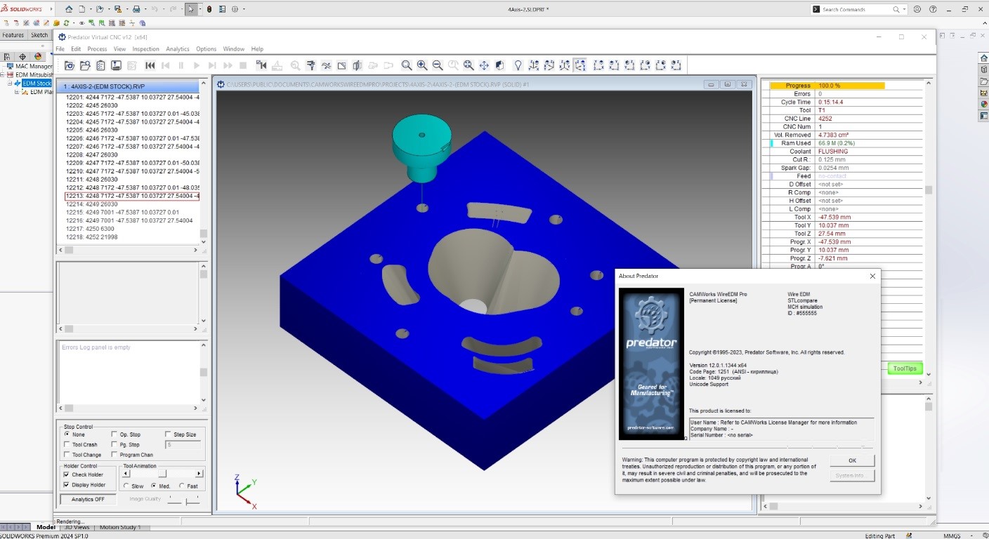Click the rewind to start playback icon
Screen dimensions: 989x539
tap(150, 65)
